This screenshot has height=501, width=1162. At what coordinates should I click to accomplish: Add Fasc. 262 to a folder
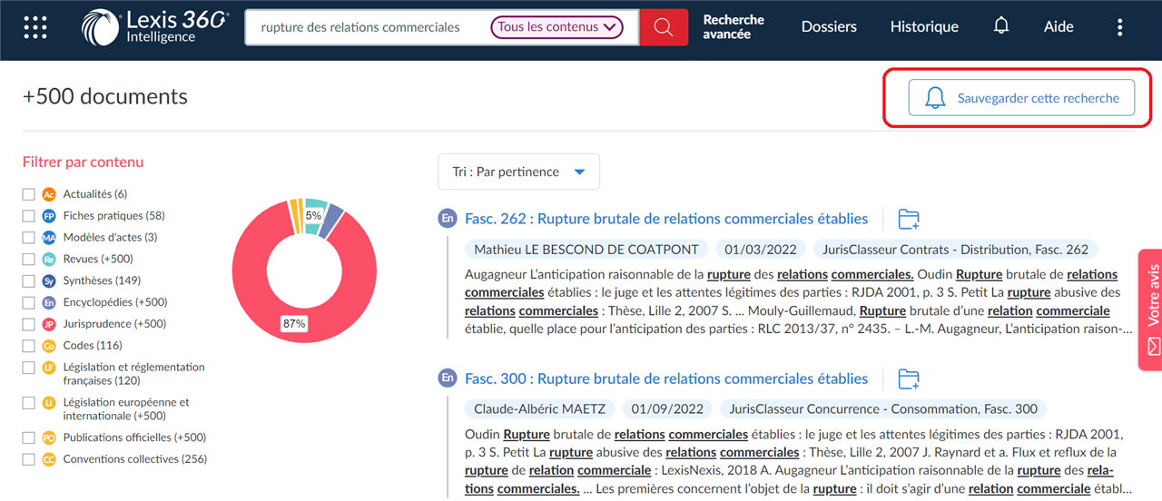click(x=909, y=219)
